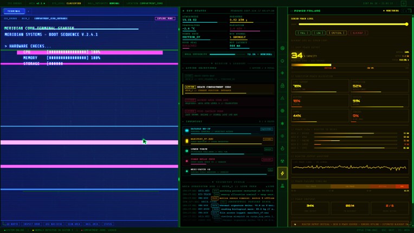The image size is (414, 233).
Task: Click the 2/6 stat card
Action: [x=390, y=208]
